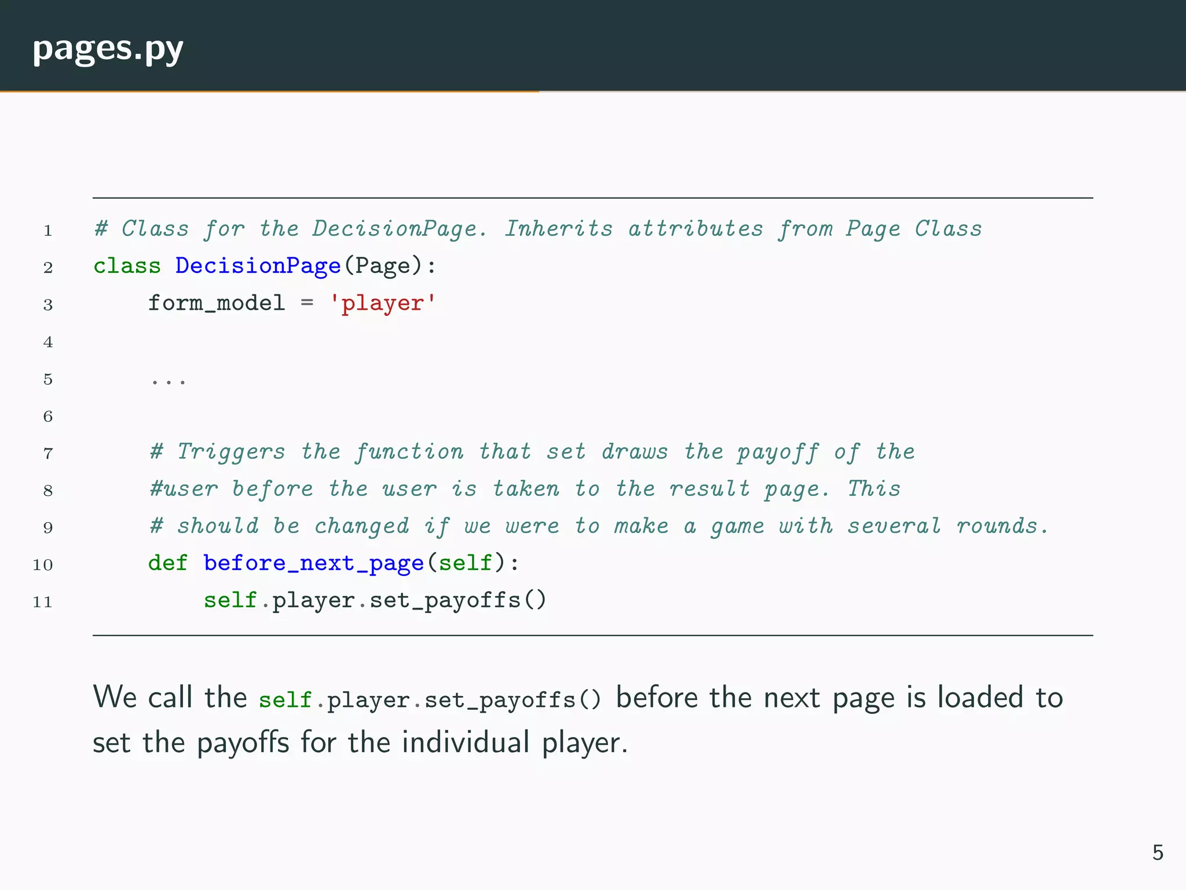This screenshot has height=890, width=1186.
Task: Click set_payoffs() call on line 11
Action: [x=457, y=600]
